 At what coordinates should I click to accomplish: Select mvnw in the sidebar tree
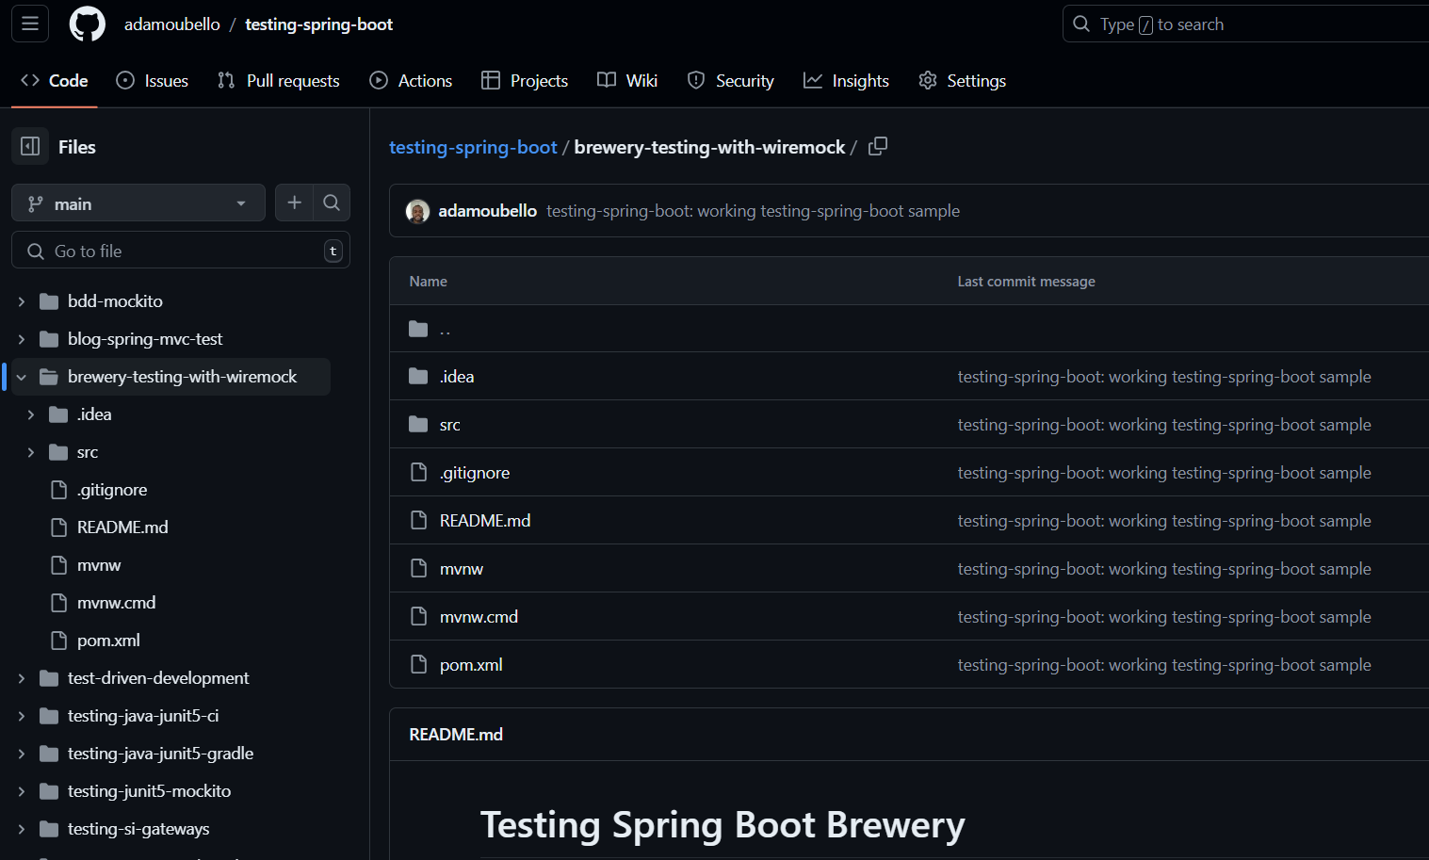[x=99, y=565]
